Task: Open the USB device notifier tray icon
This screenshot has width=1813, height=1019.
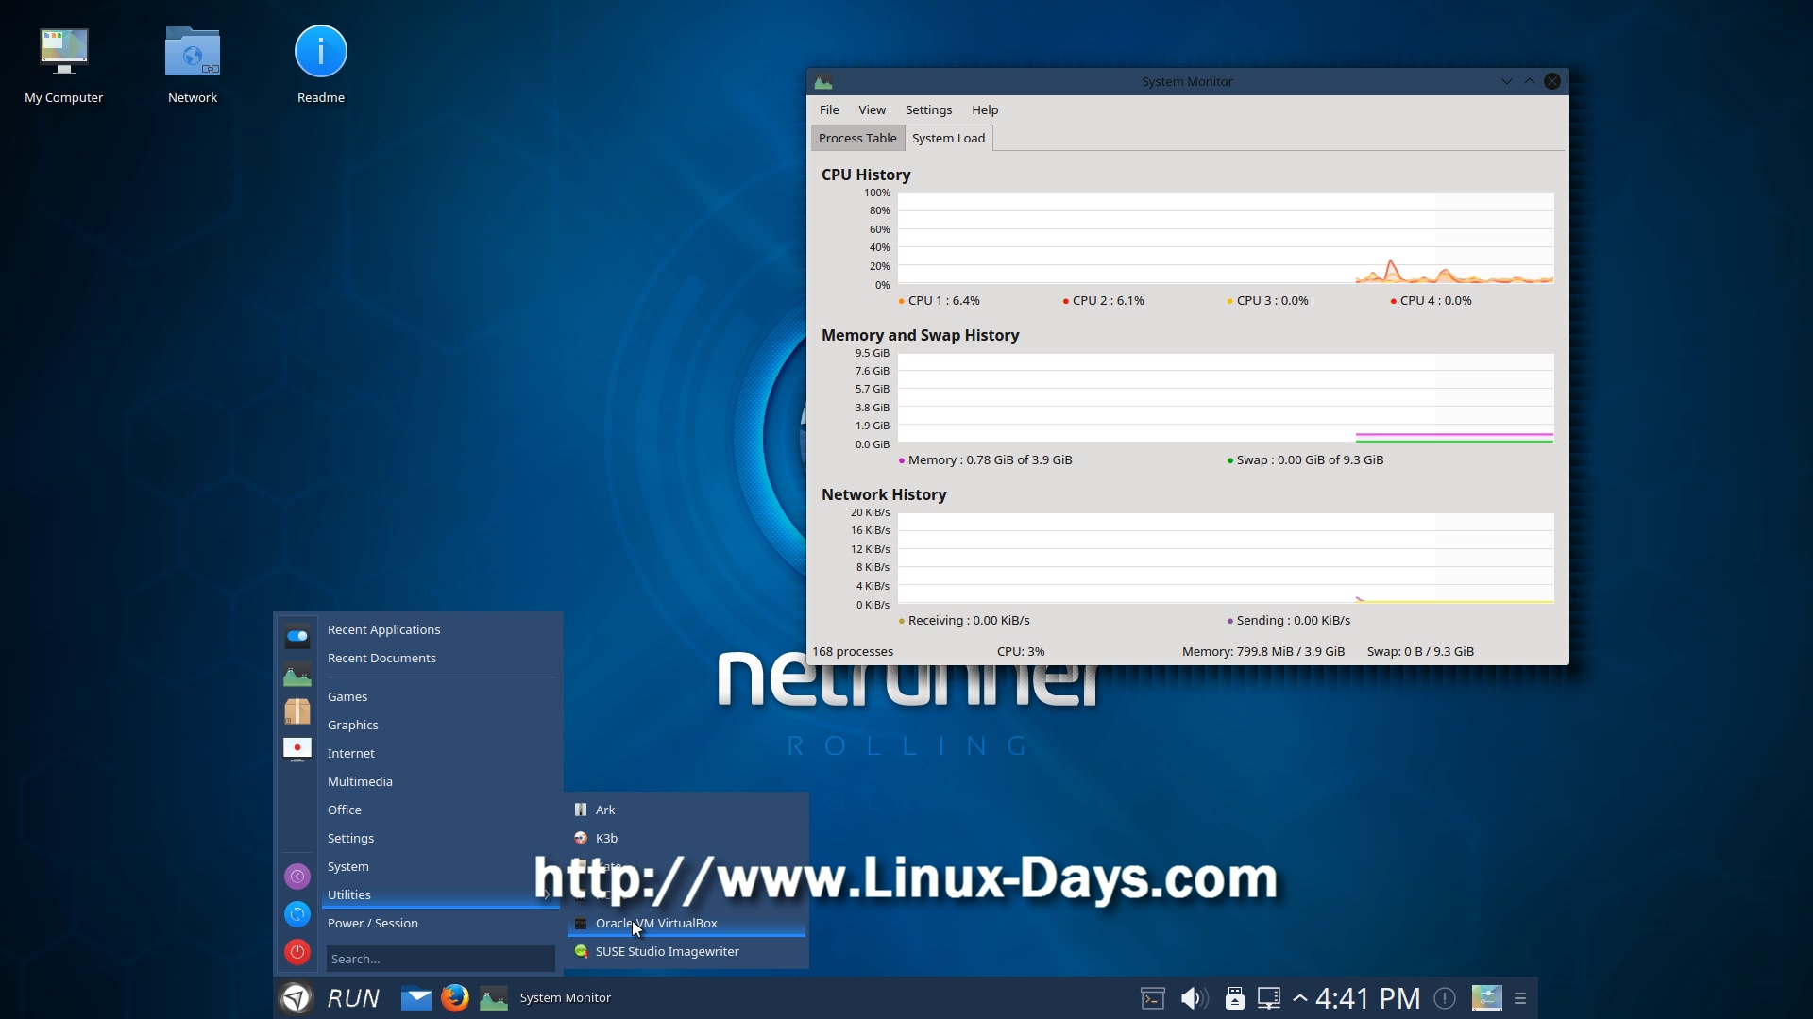Action: (x=1234, y=998)
